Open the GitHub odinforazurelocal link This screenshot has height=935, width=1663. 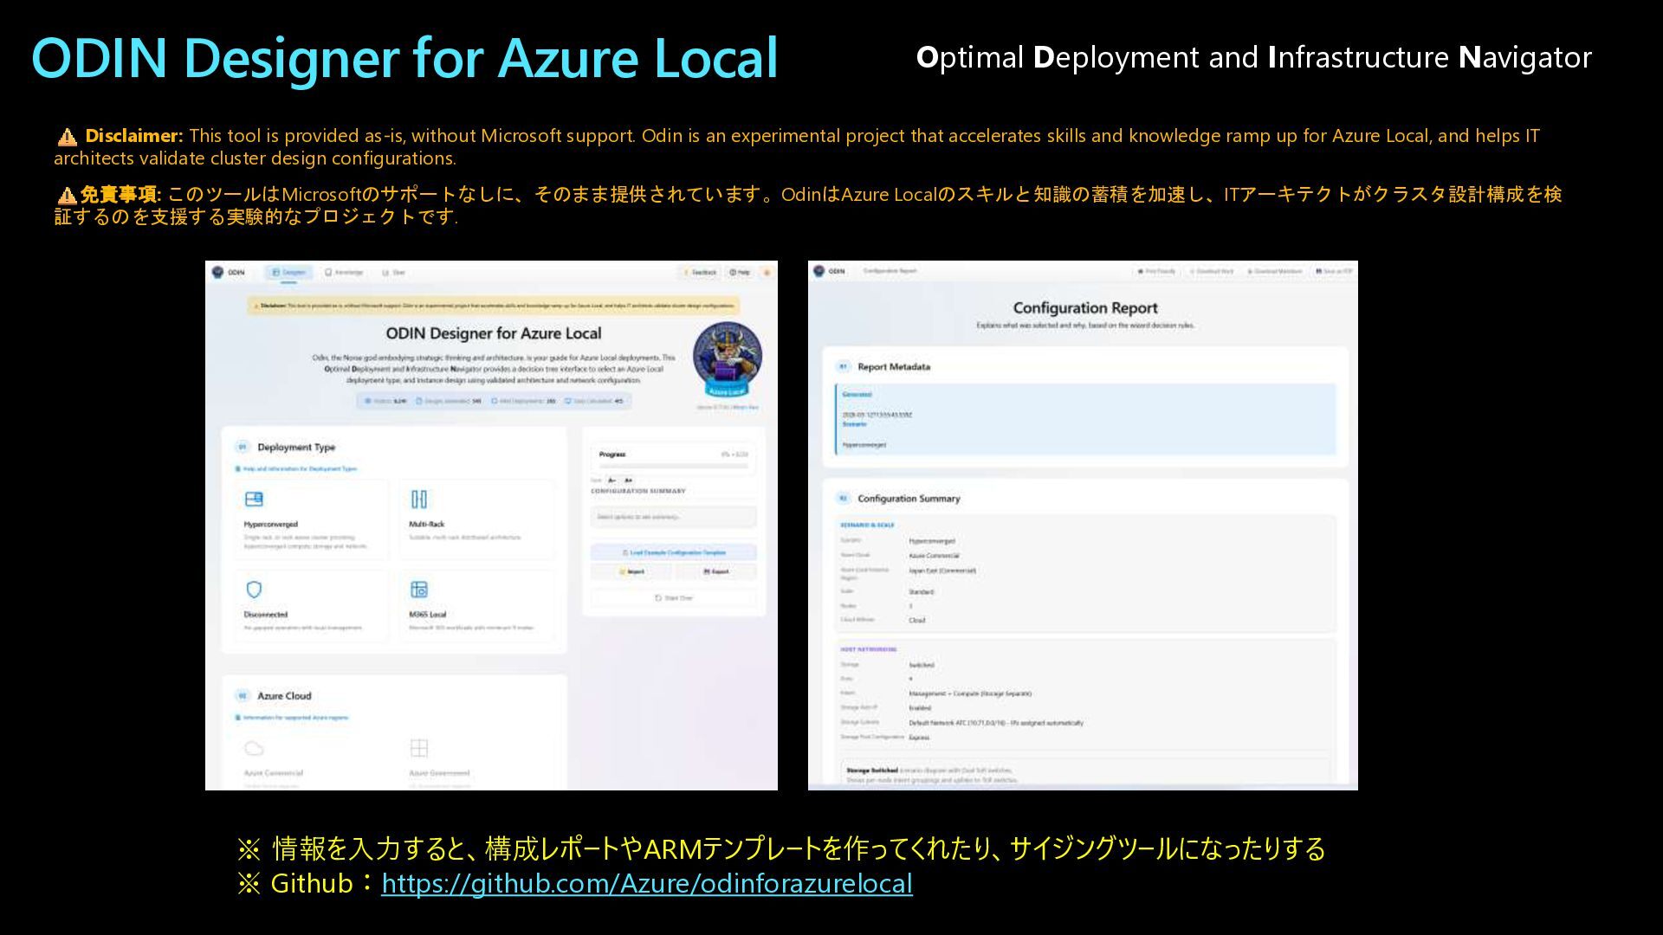tap(646, 884)
